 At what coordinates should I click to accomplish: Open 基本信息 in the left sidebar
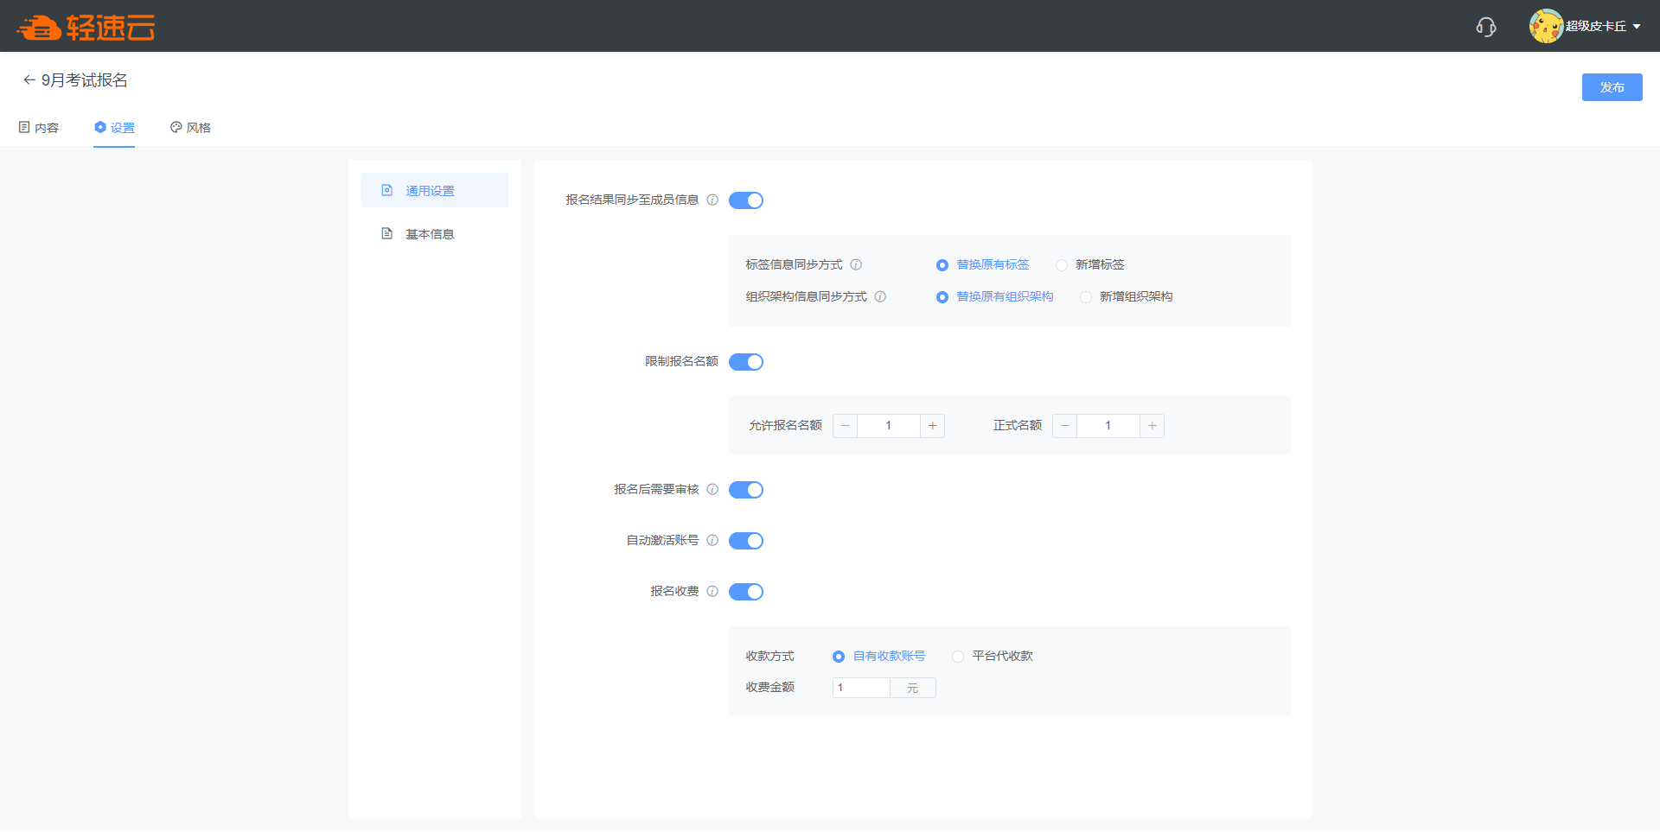pyautogui.click(x=430, y=234)
